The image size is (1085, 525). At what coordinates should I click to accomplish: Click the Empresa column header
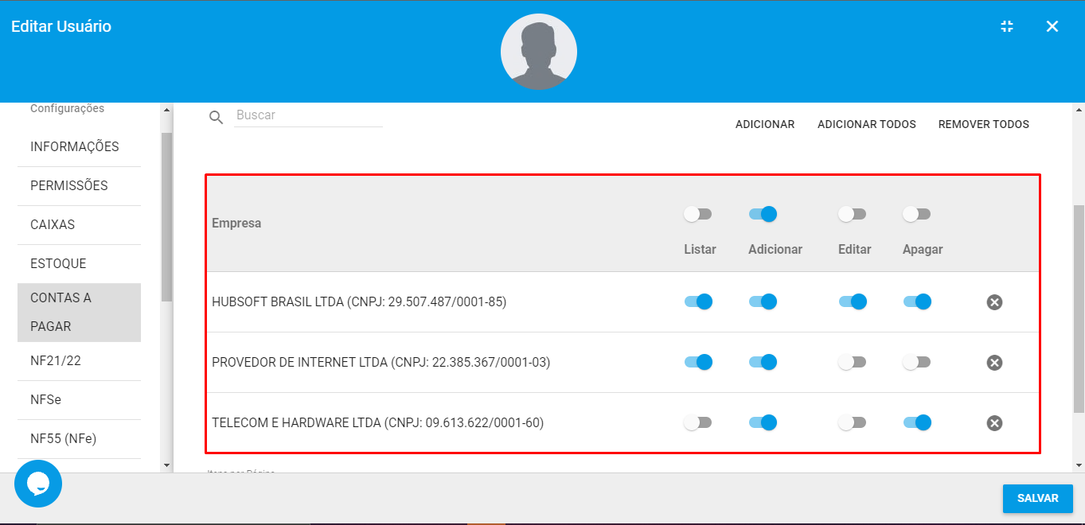pyautogui.click(x=236, y=224)
